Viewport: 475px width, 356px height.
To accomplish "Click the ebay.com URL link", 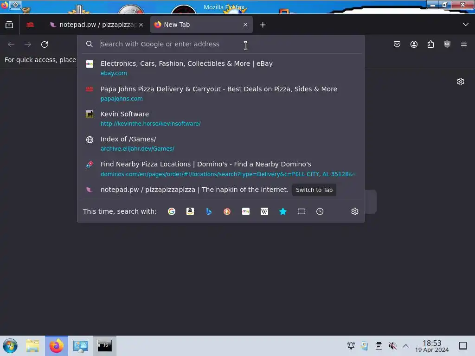I will coord(114,73).
